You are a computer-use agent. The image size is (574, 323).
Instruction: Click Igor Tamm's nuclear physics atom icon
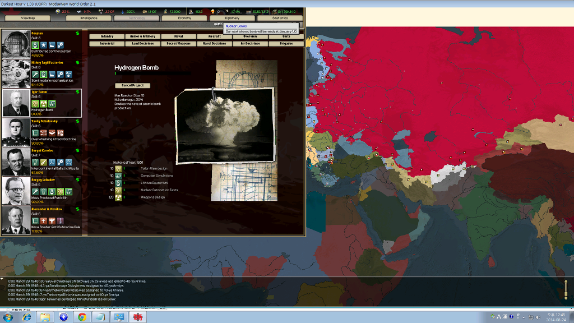tap(35, 104)
